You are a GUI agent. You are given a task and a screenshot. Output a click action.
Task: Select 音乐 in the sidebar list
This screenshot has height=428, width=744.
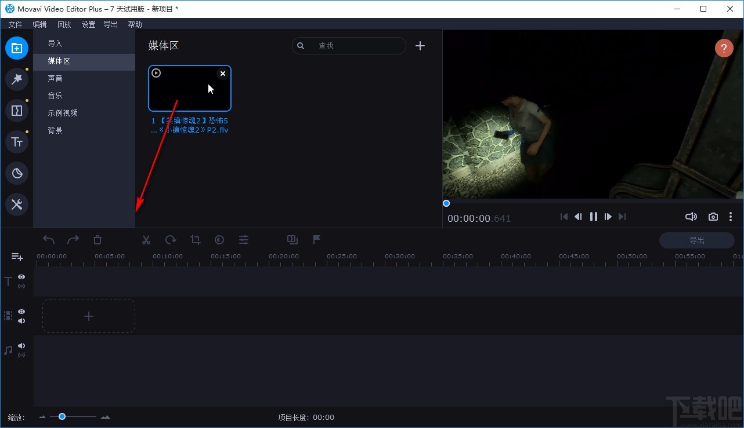click(x=84, y=96)
